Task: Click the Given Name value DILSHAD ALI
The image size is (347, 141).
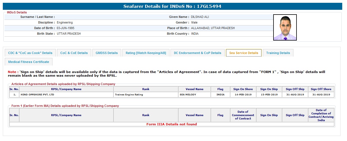Action: (x=200, y=17)
